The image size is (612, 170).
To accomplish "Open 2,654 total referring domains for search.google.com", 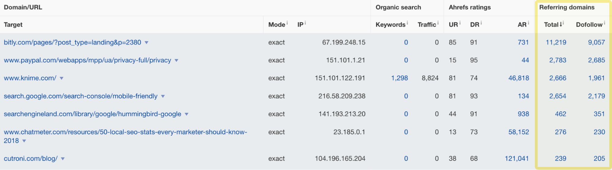I will point(558,96).
